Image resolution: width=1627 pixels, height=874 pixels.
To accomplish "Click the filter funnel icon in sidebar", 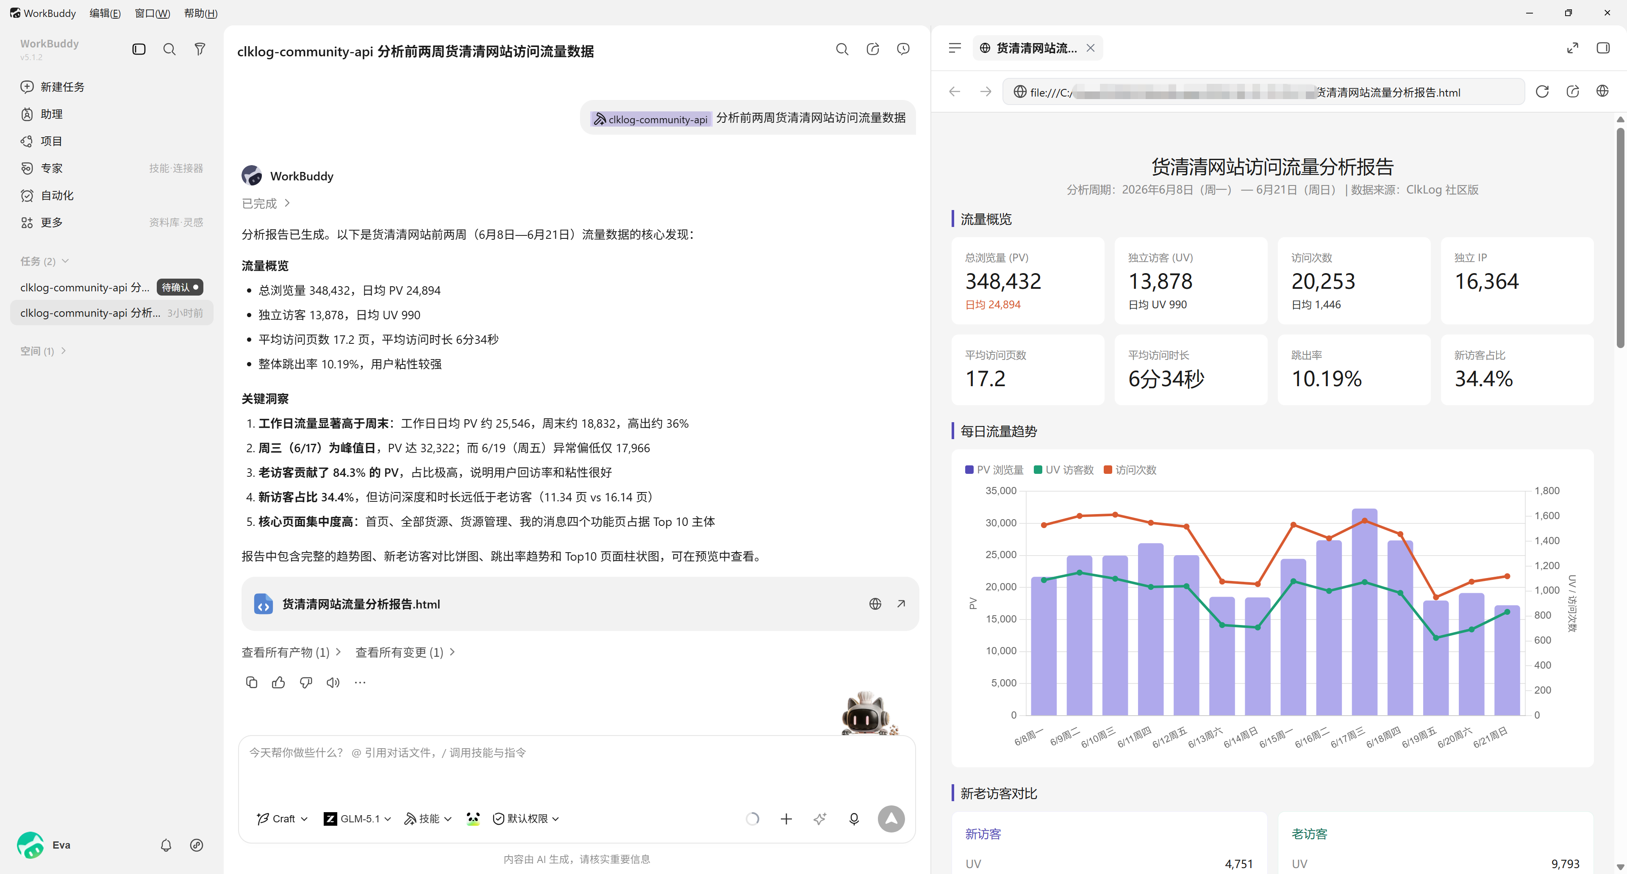I will click(x=200, y=49).
